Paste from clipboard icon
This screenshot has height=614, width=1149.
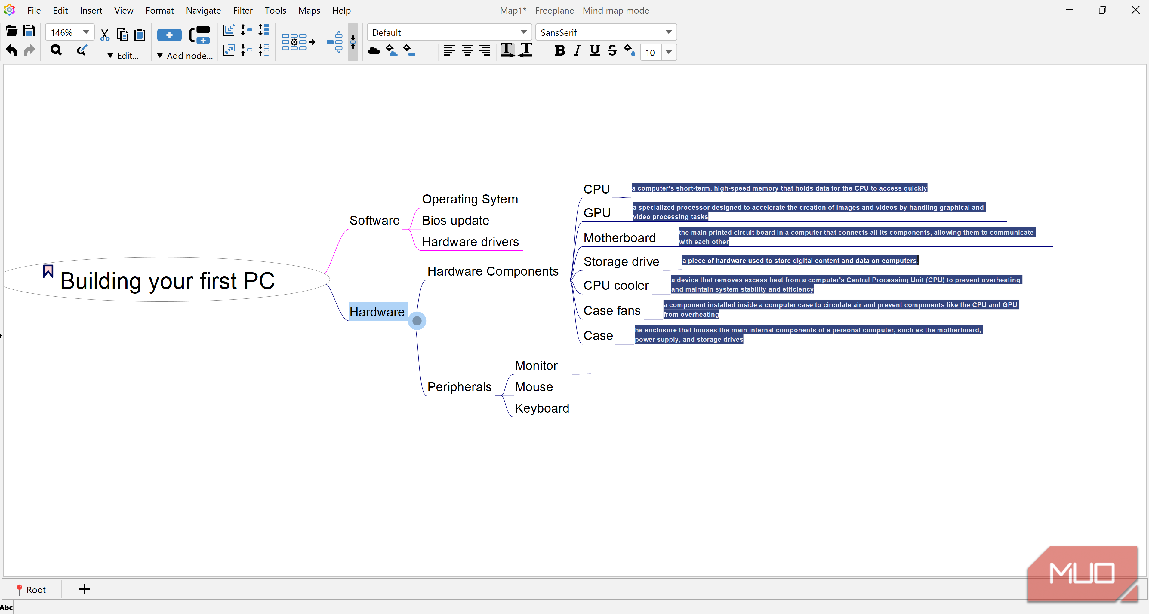(x=140, y=35)
